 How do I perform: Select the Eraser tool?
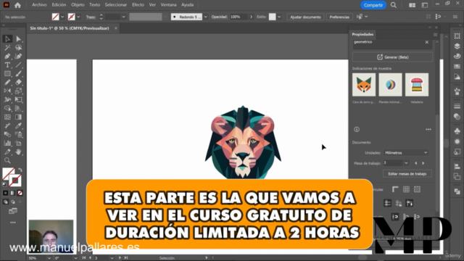[18, 82]
